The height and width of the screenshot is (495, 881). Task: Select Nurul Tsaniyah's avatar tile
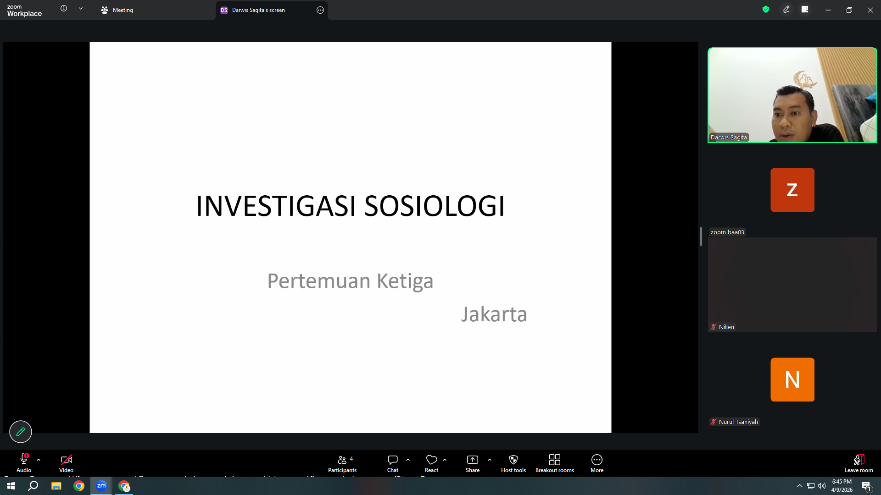coord(792,379)
